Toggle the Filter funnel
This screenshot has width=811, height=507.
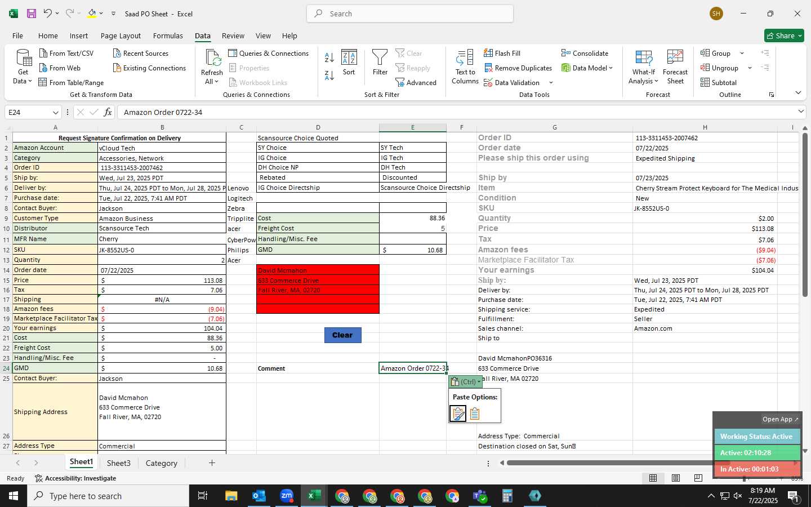380,63
